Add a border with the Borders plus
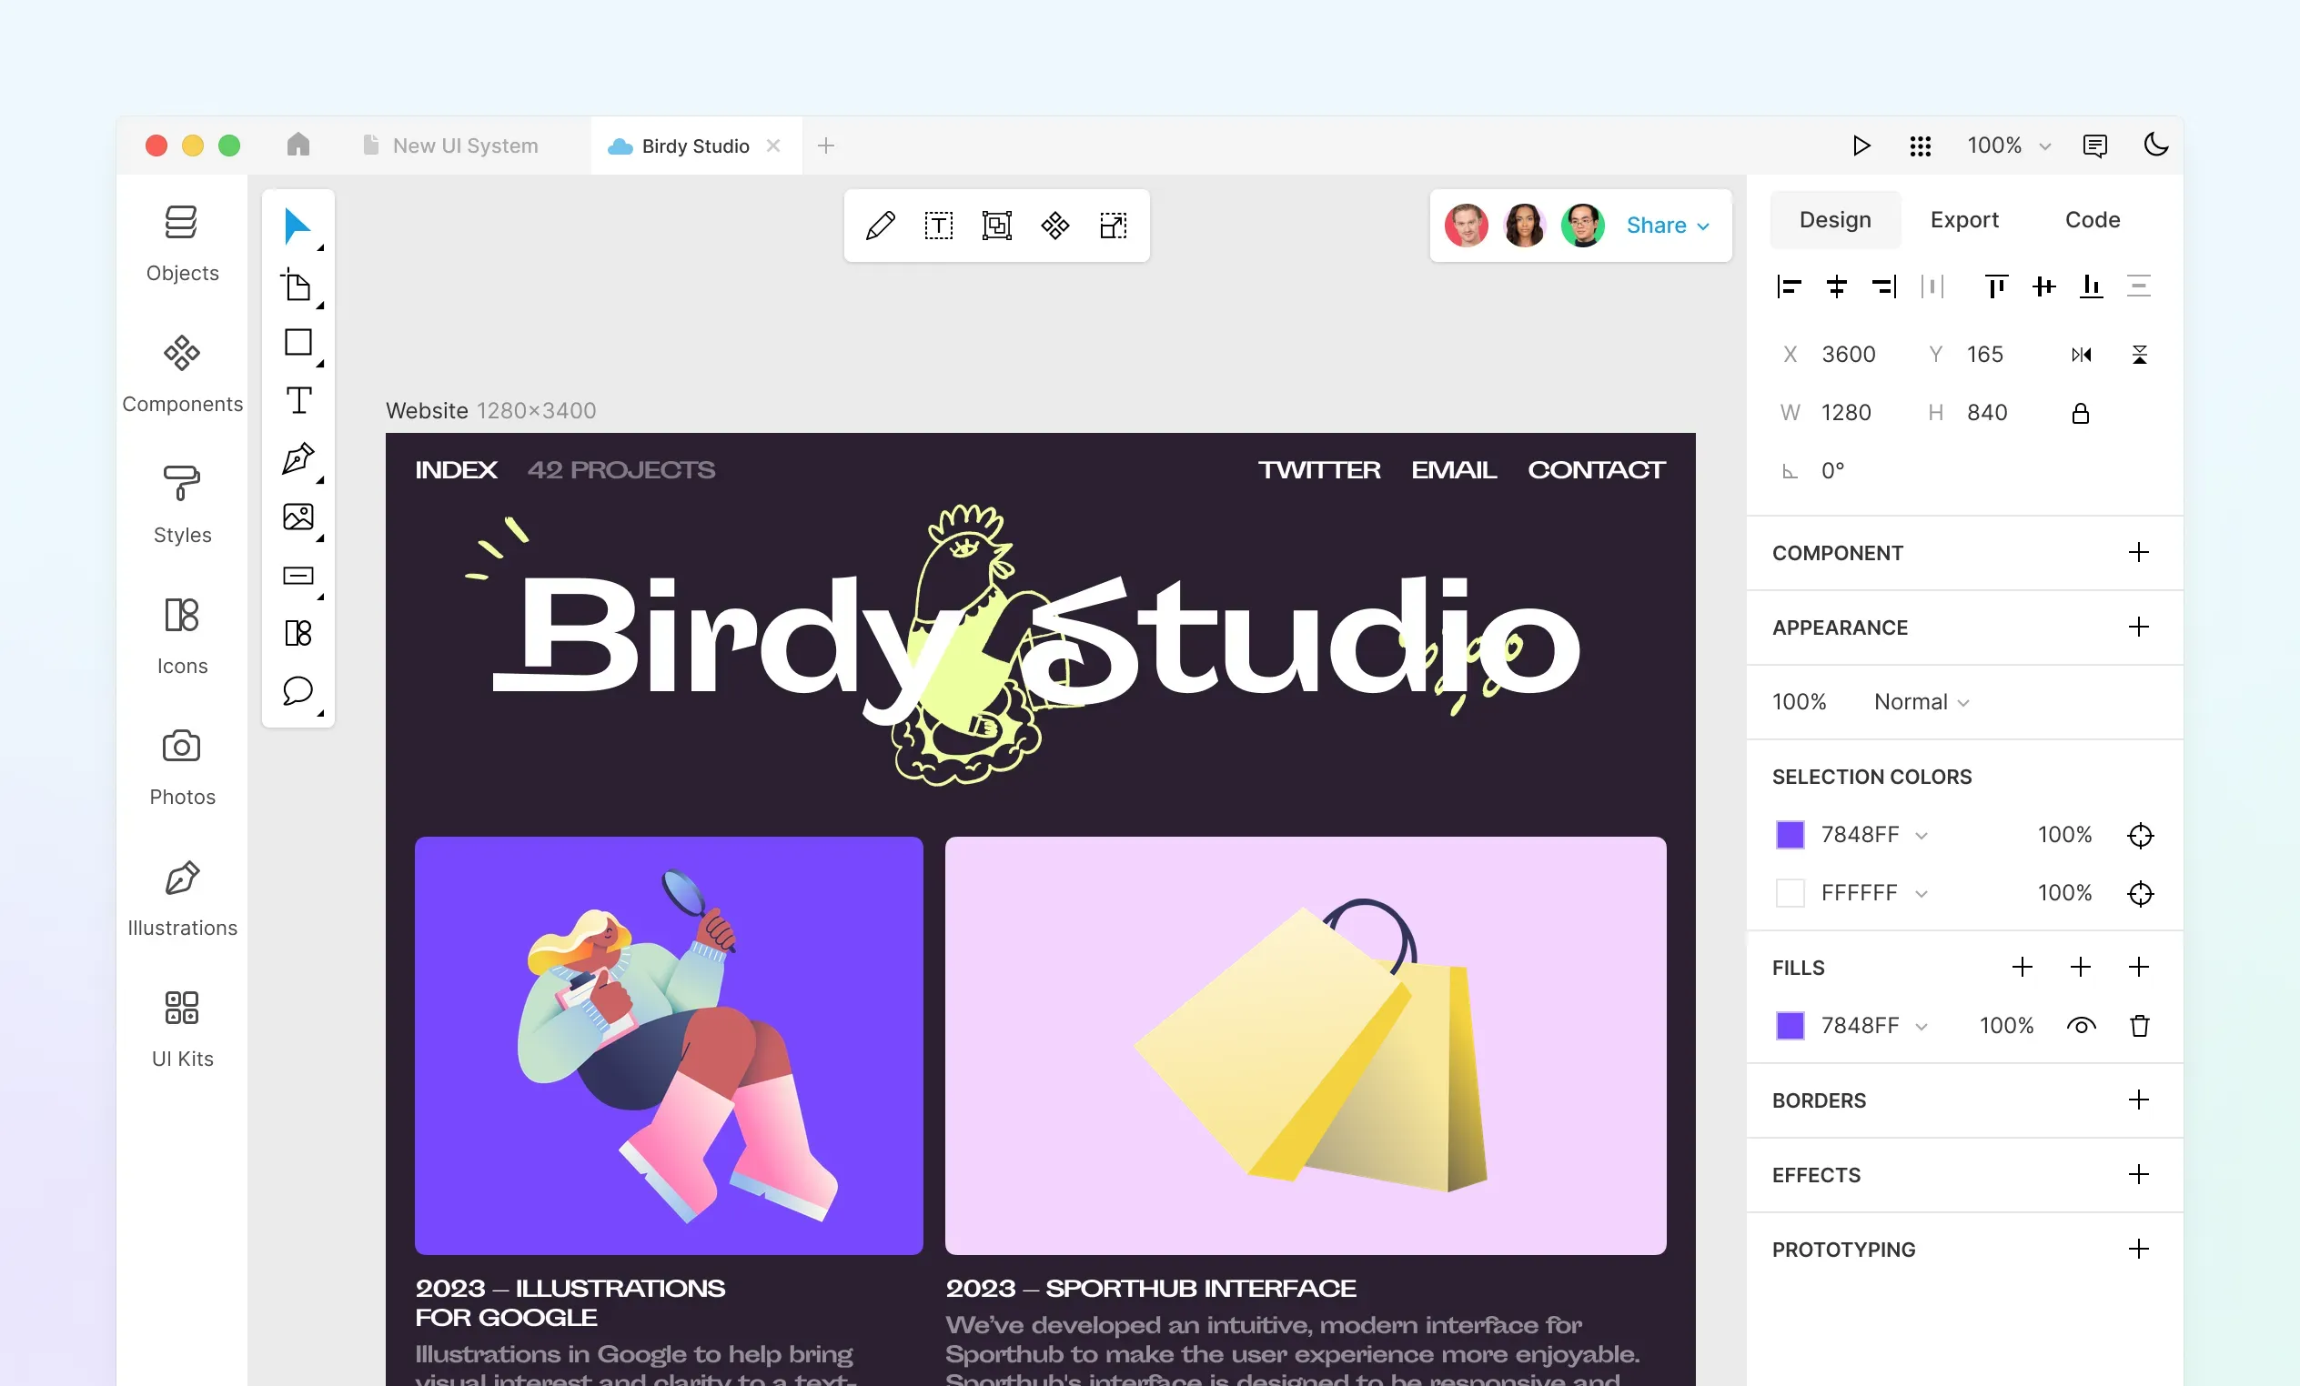 click(x=2137, y=1100)
